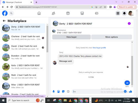Open the Chrome profile avatar
Viewport: 138px width, 103px height.
(115, 7)
